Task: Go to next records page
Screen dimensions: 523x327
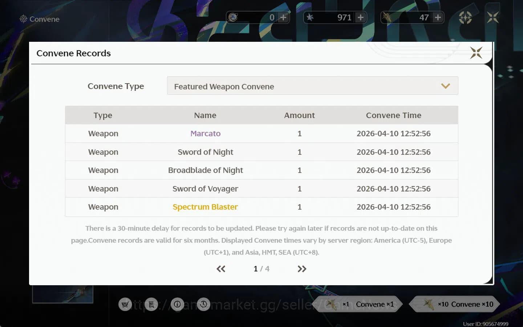Action: coord(302,269)
